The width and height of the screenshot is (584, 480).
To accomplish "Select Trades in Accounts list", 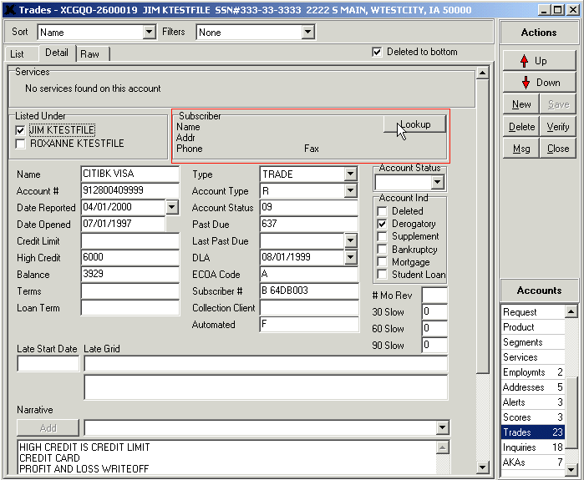I will [x=532, y=432].
